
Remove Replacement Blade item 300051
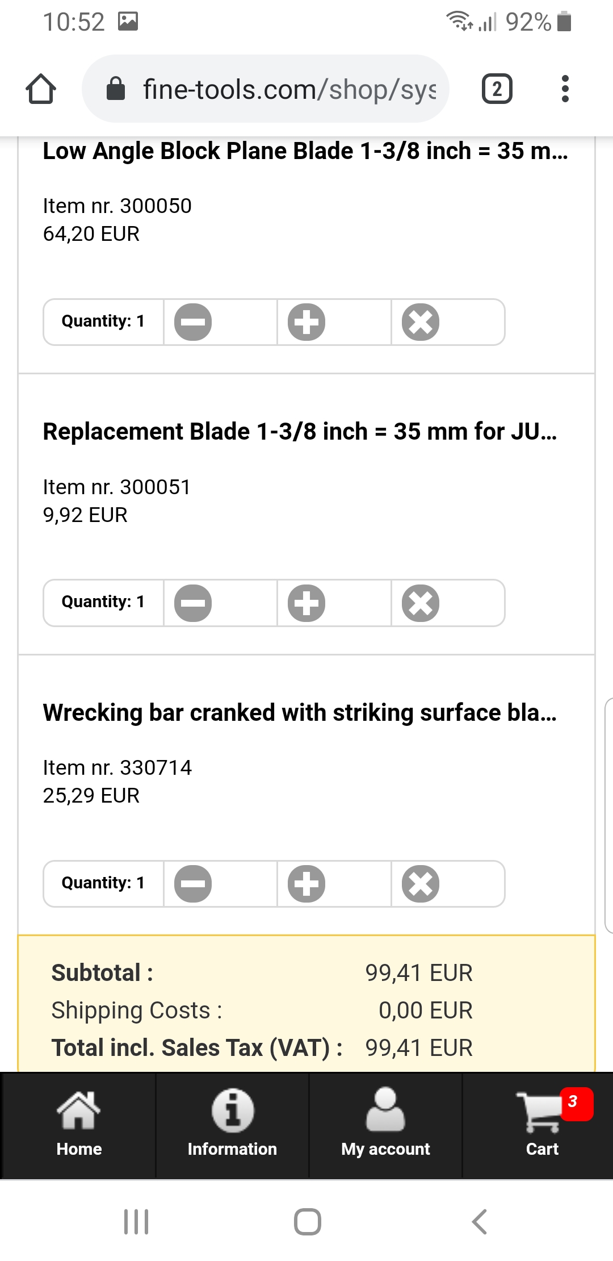[x=421, y=603]
